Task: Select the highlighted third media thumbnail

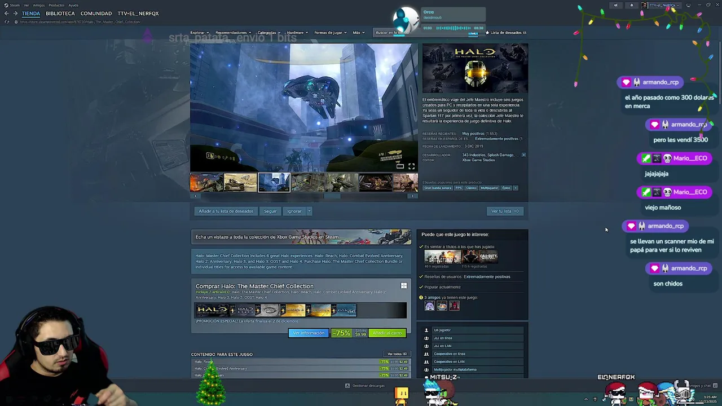Action: point(274,183)
